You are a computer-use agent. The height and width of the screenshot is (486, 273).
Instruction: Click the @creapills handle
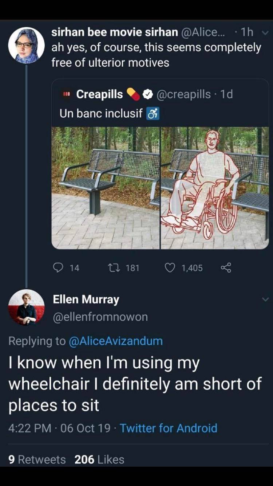click(x=184, y=94)
